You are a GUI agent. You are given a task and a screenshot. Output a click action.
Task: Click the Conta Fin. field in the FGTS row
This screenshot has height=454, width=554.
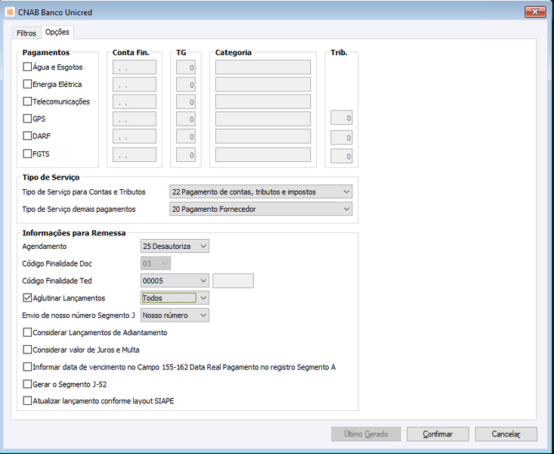(x=135, y=155)
